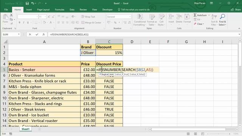Select column D header
242x136 pixels.
(x=132, y=42)
